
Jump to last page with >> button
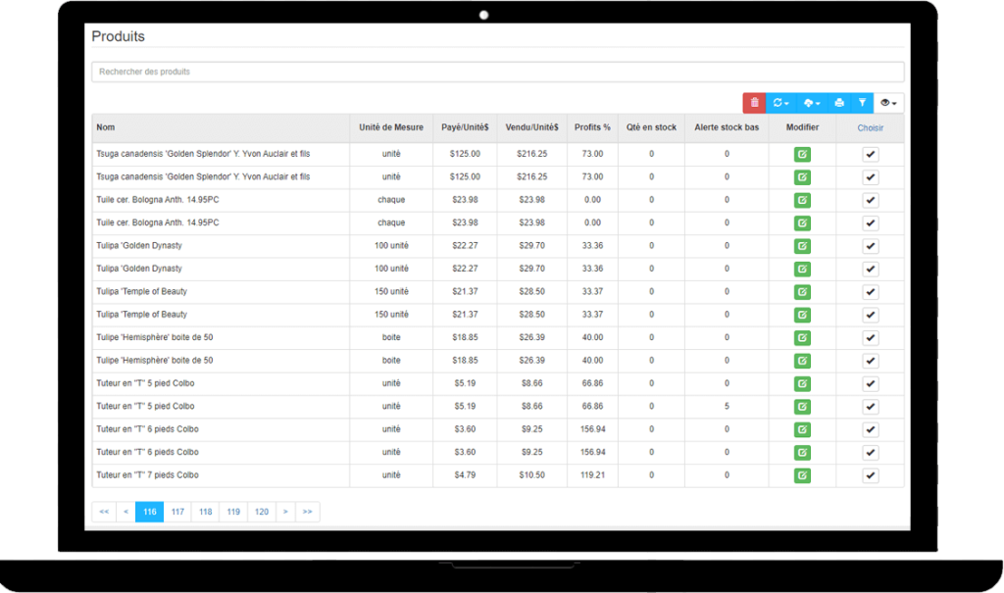[307, 512]
